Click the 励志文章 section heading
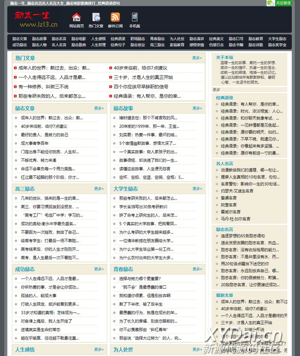The height and width of the screenshot is (356, 300). (x=25, y=108)
